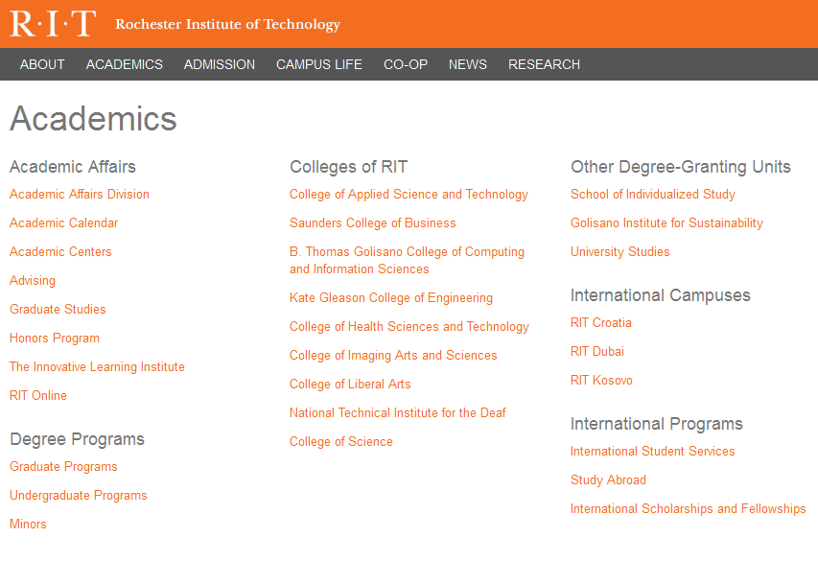Open Kate Gleason College of Engineering
Viewport: 818px width, 561px height.
click(x=391, y=298)
